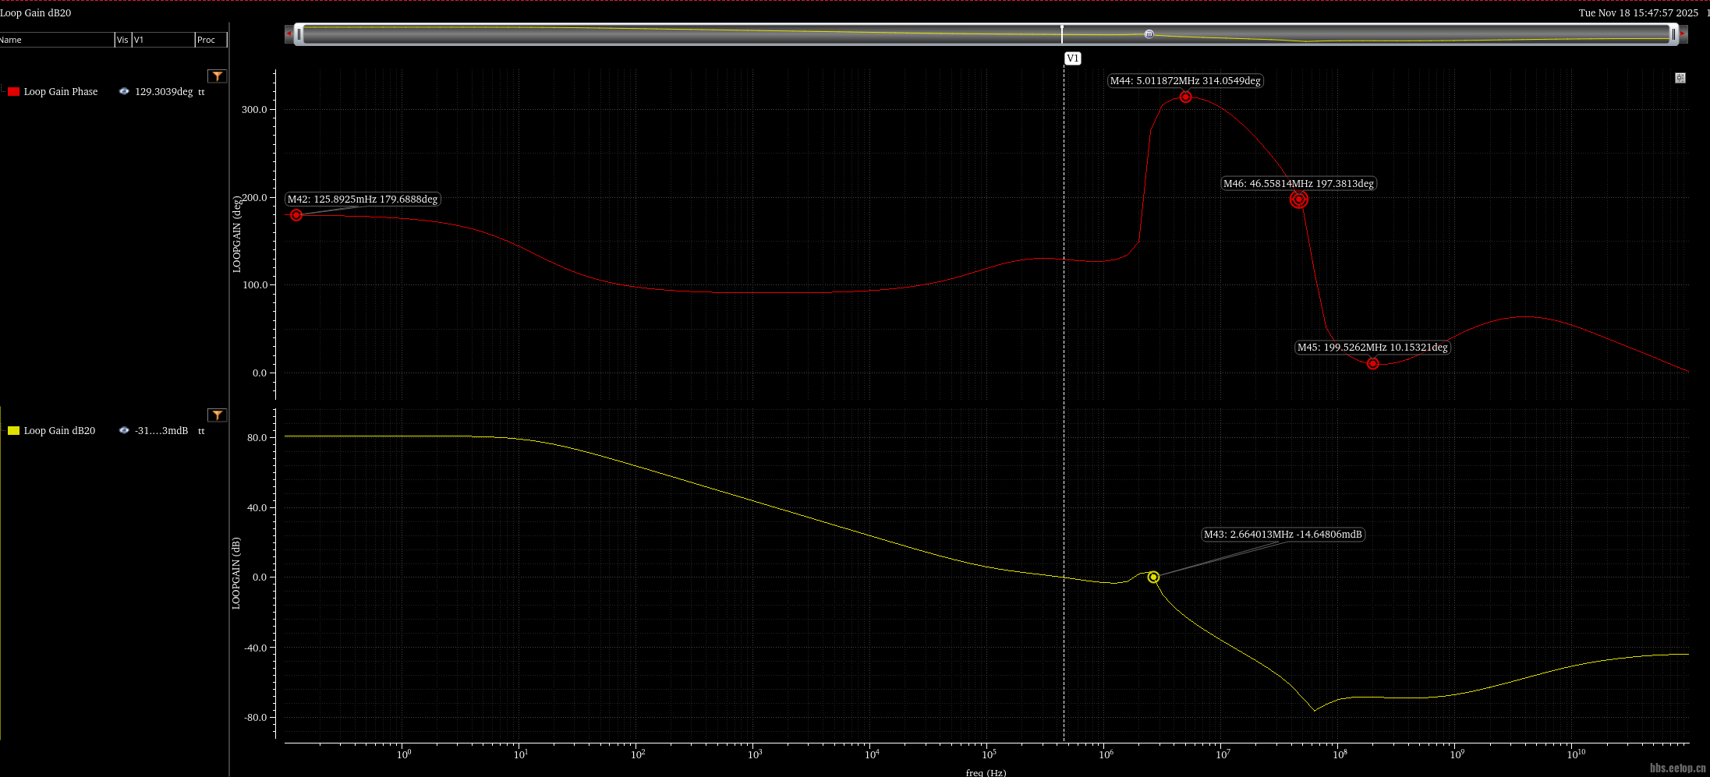Select the M44 marker point on phase peak
1710x777 pixels.
[x=1185, y=97]
